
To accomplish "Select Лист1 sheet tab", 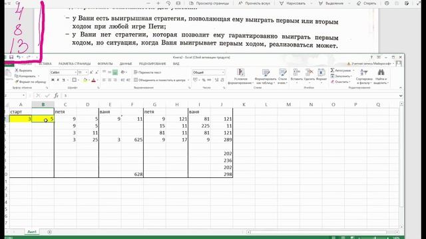I will [x=32, y=232].
